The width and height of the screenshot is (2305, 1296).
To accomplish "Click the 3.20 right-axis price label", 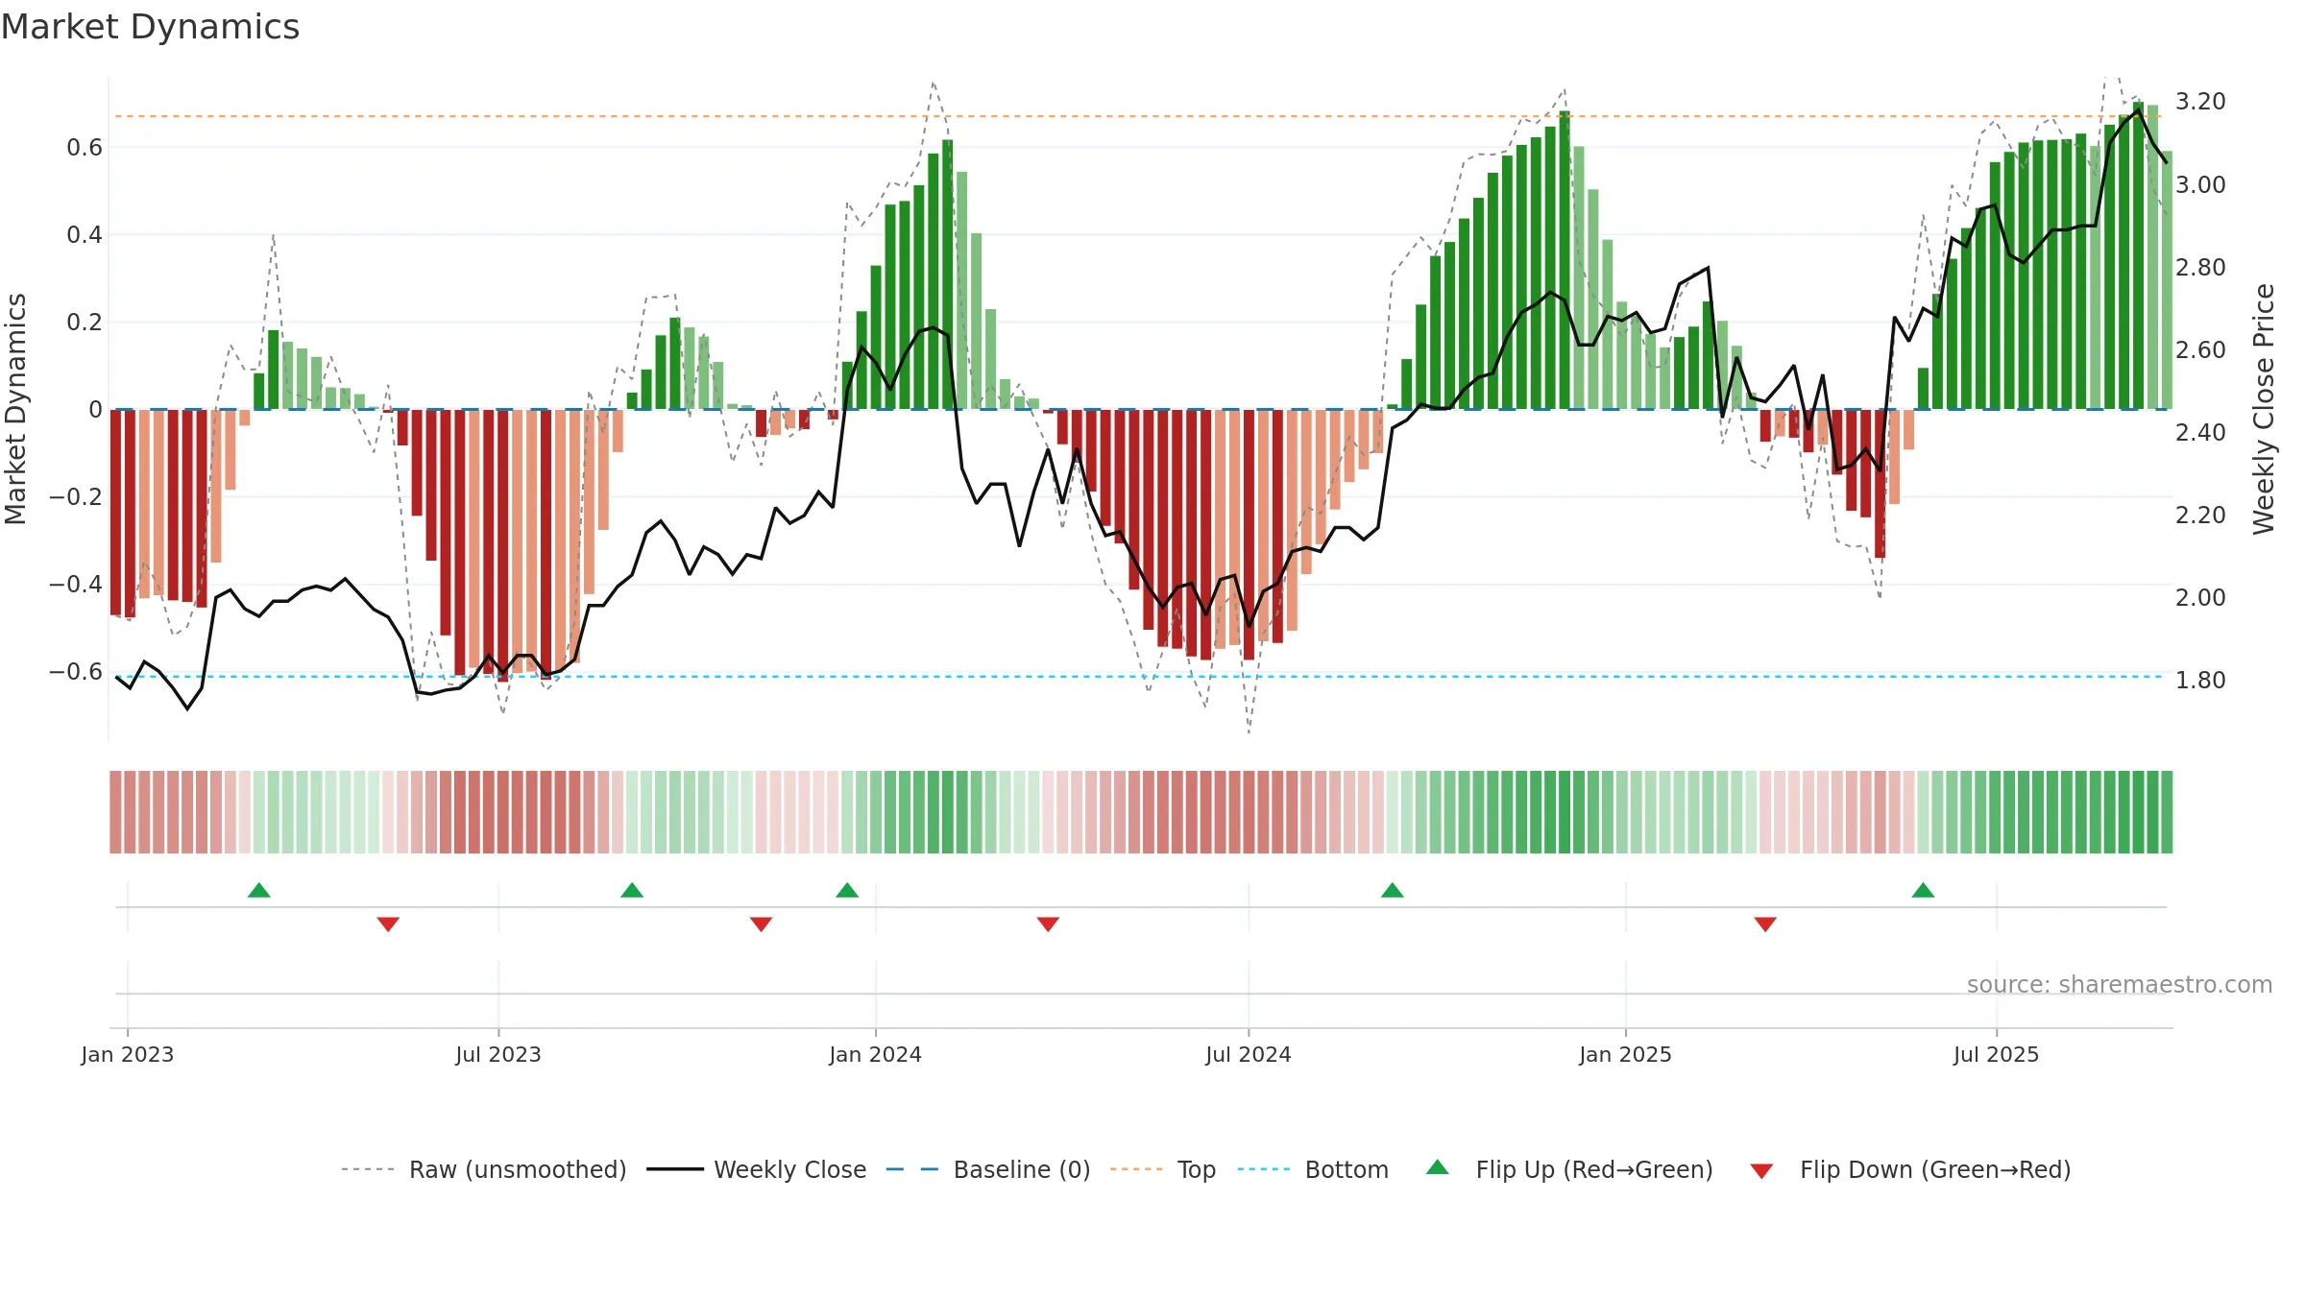I will click(2200, 102).
